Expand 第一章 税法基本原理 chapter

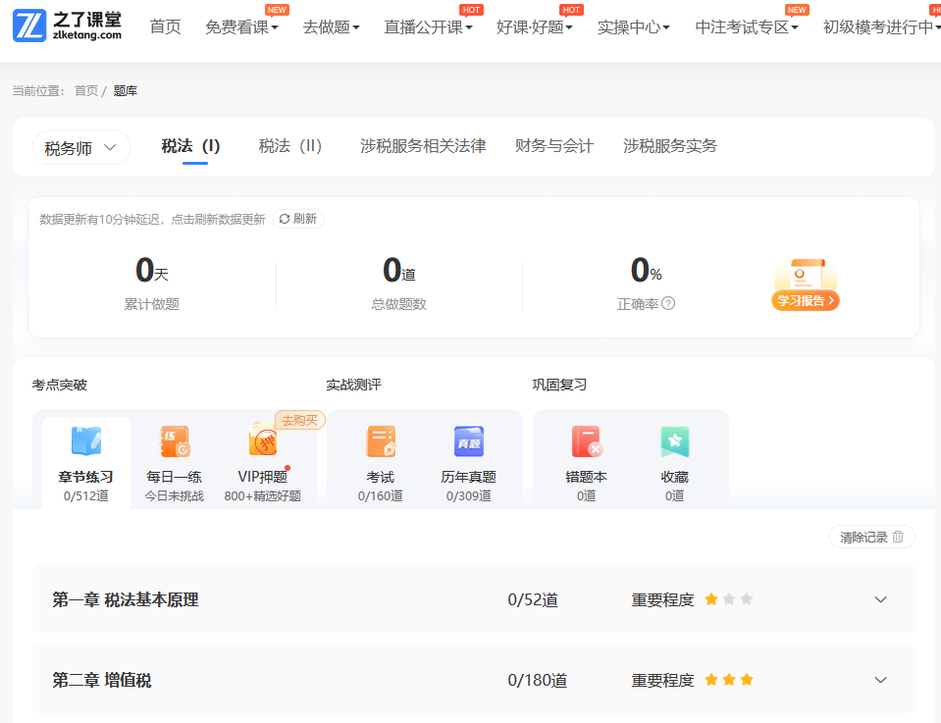point(880,599)
